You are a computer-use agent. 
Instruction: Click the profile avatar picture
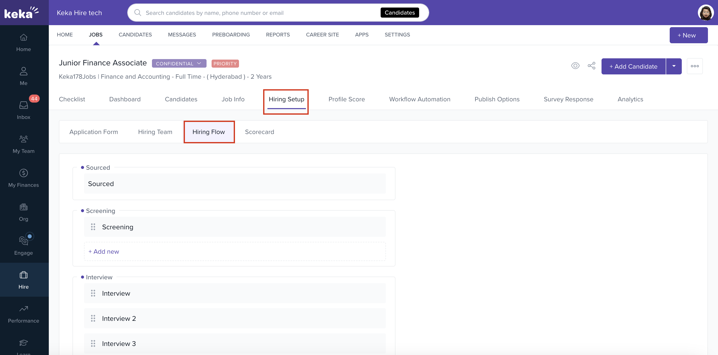coord(705,12)
